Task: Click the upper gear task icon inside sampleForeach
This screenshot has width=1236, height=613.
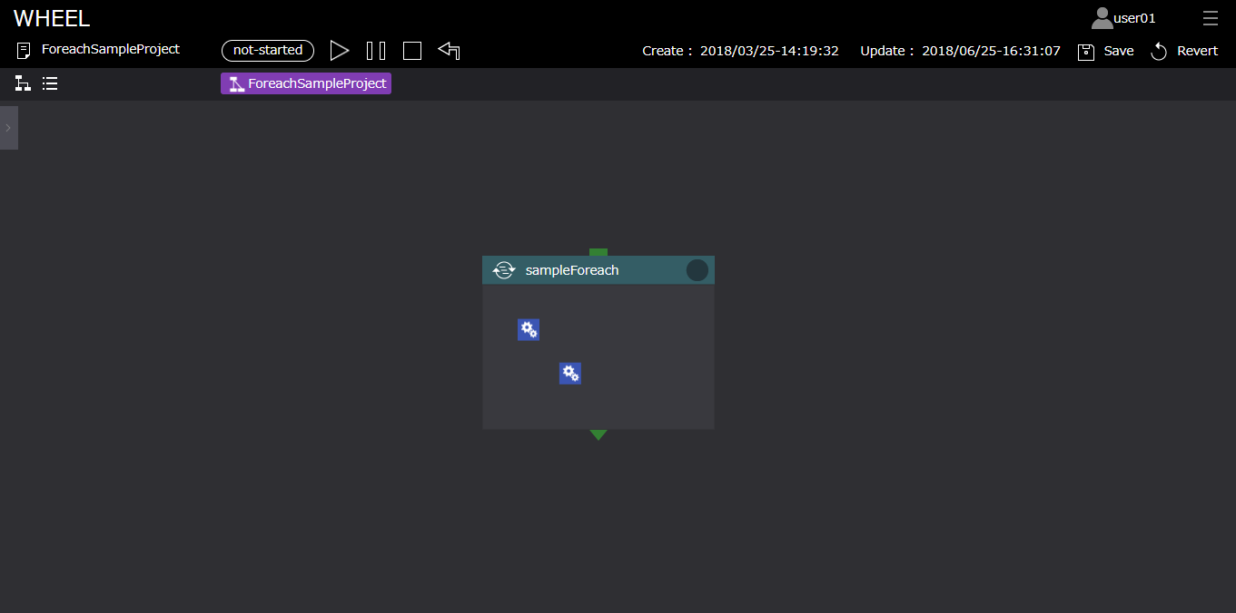Action: pos(529,329)
